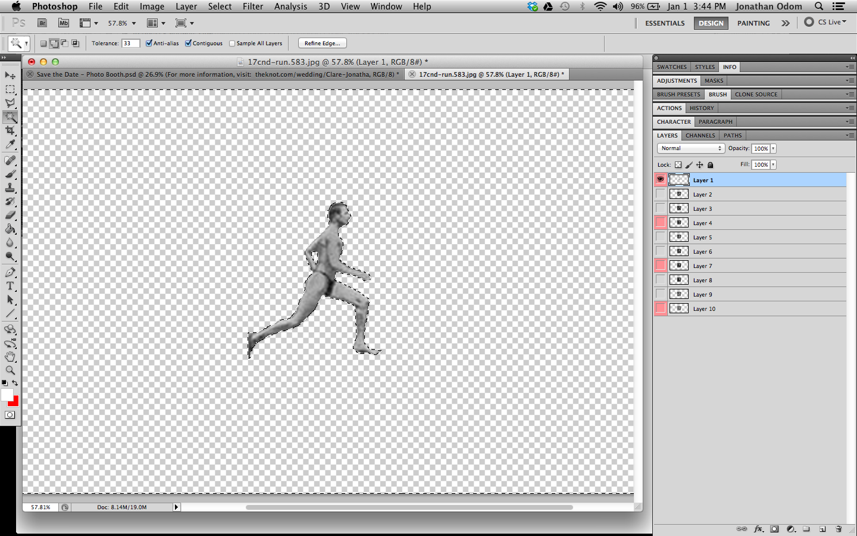The image size is (857, 536).
Task: Open the Fill percentage dropdown
Action: click(x=773, y=164)
